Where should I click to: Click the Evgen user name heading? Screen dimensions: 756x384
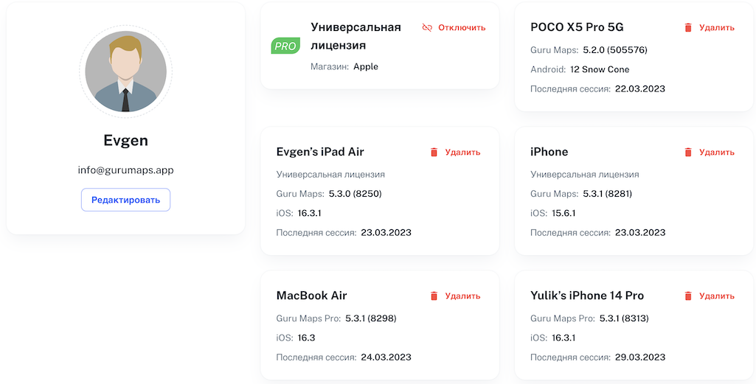pos(125,140)
